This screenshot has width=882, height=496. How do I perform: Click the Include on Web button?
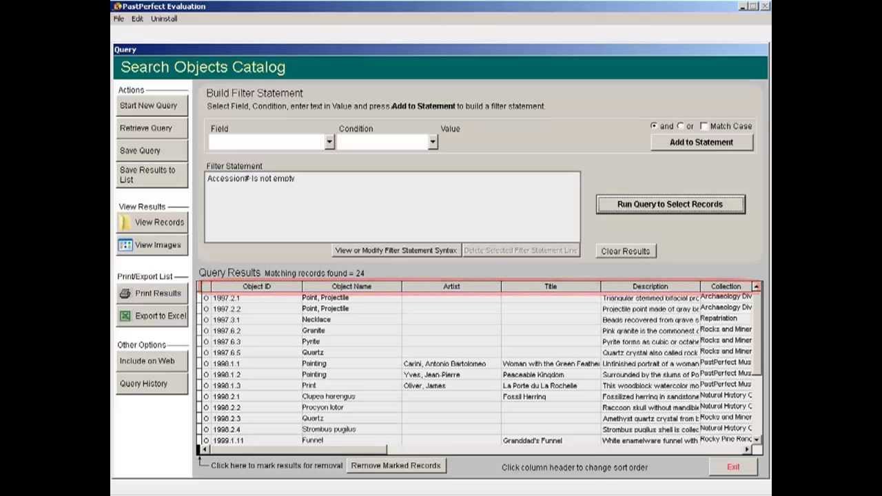point(152,362)
